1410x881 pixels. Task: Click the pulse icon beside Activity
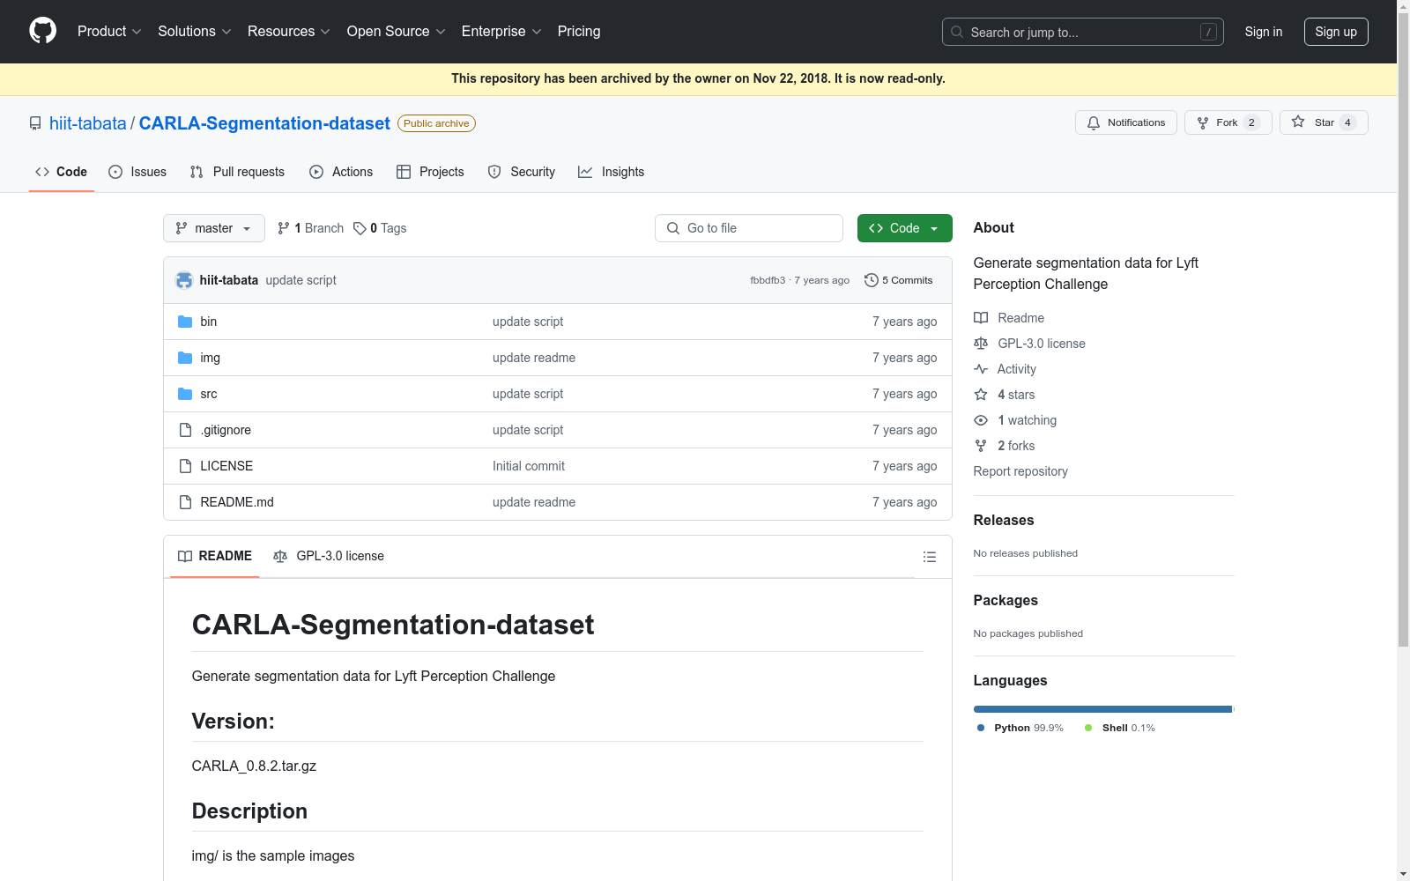click(x=981, y=369)
